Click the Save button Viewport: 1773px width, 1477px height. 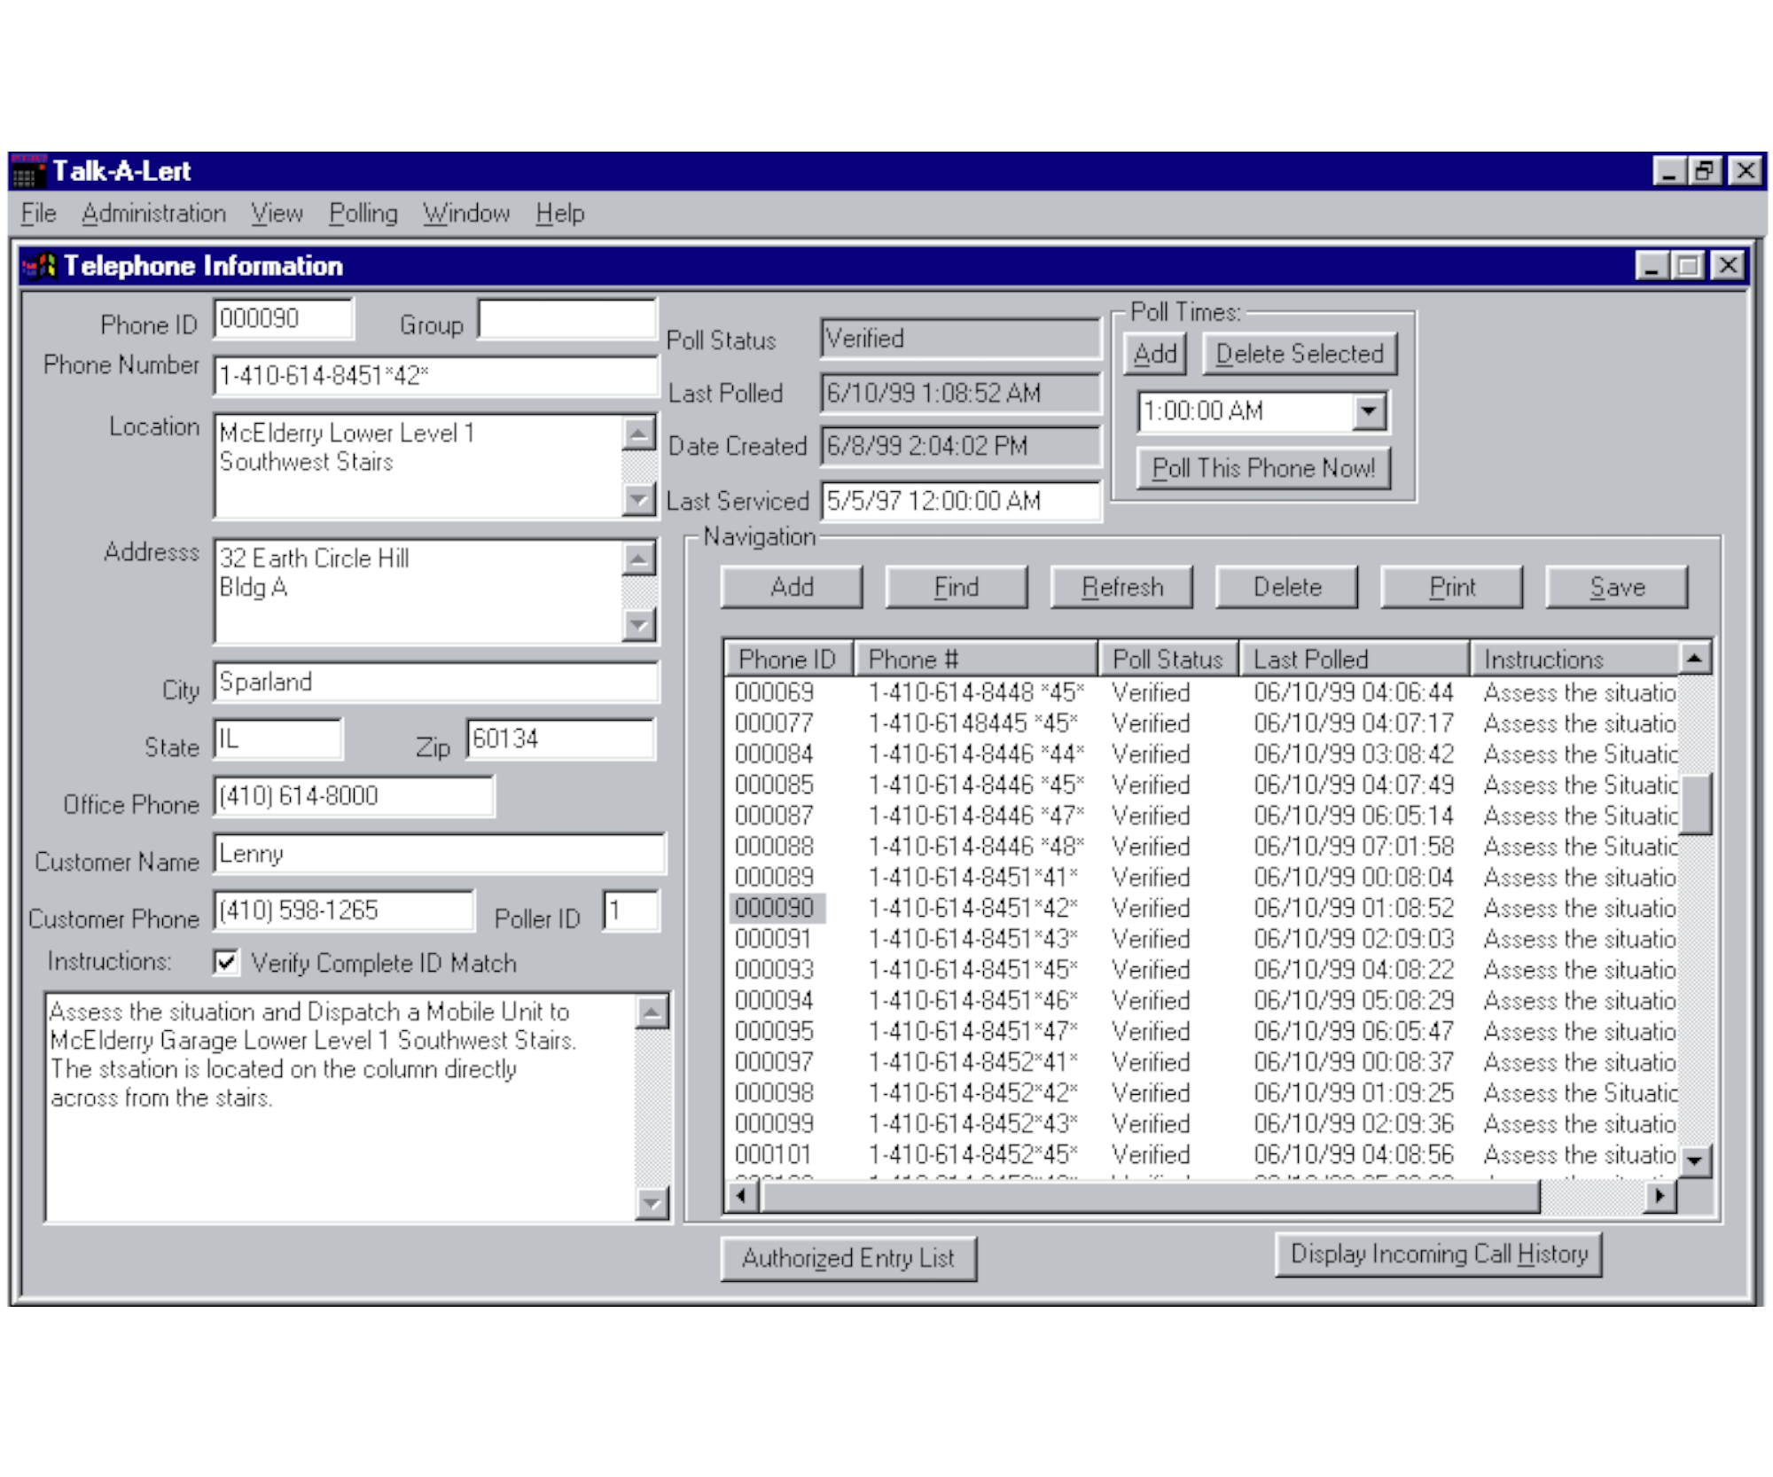tap(1617, 587)
